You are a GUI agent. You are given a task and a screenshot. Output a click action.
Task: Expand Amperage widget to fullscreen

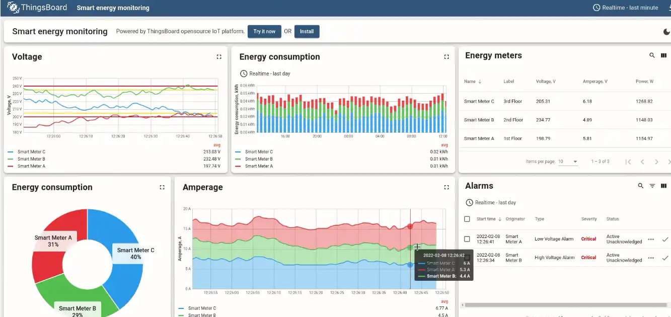click(x=446, y=187)
